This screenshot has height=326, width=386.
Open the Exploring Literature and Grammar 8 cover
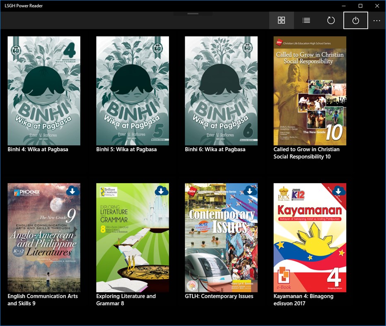tap(133, 237)
